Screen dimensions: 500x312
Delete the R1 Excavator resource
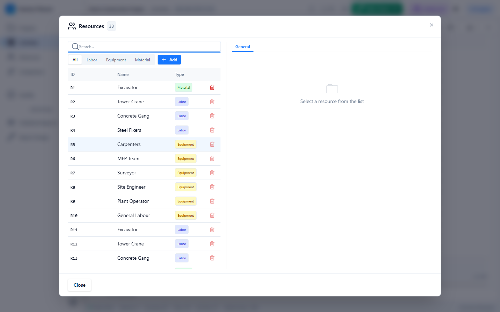(212, 87)
